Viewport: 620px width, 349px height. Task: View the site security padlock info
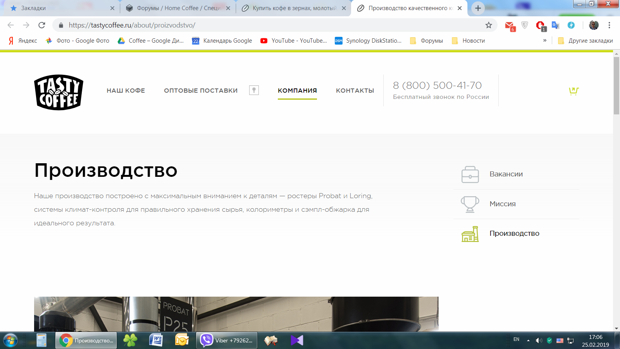point(61,25)
